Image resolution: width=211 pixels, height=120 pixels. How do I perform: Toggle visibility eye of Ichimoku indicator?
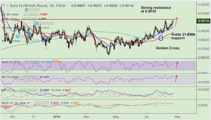[x=37, y=23]
